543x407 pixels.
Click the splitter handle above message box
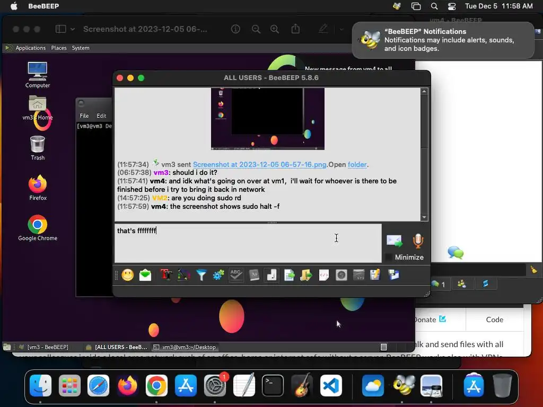(272, 223)
